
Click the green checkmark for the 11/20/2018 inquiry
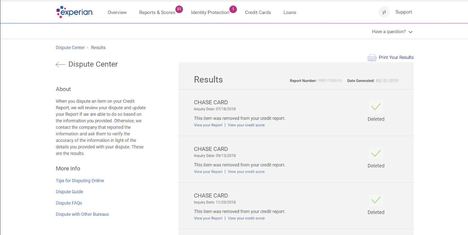point(376,200)
